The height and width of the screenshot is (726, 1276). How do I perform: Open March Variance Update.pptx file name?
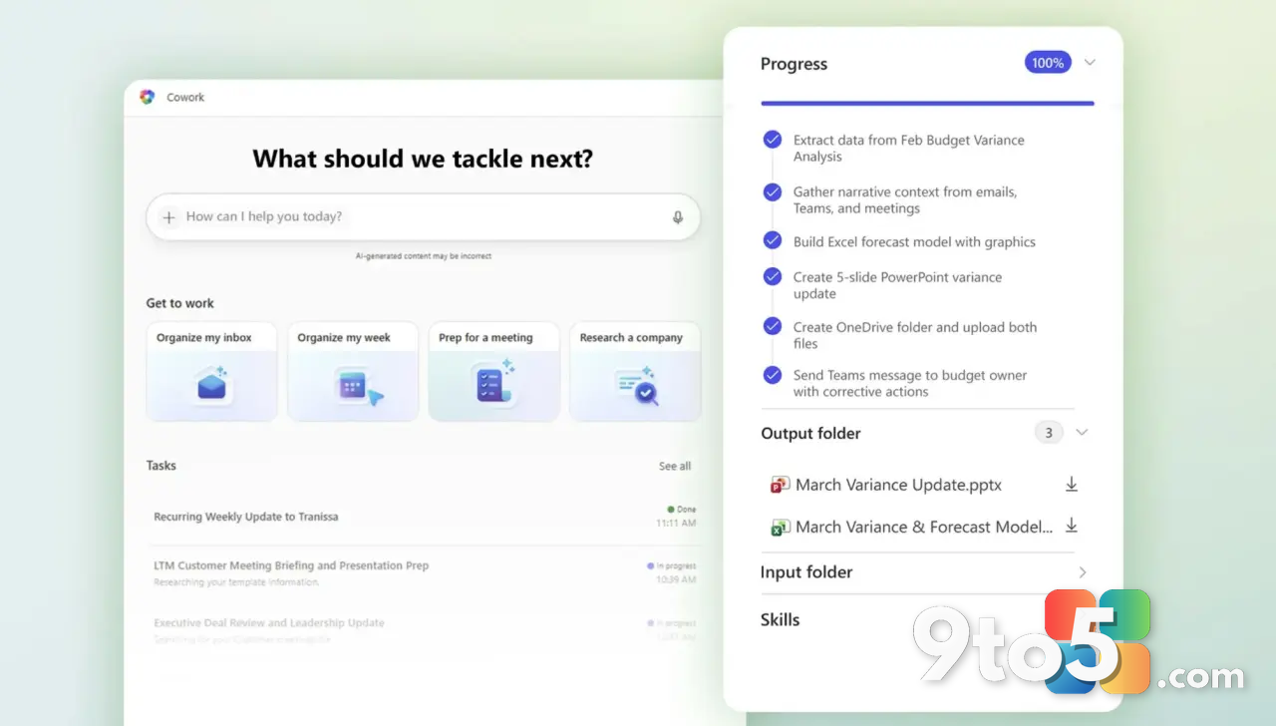pyautogui.click(x=898, y=485)
